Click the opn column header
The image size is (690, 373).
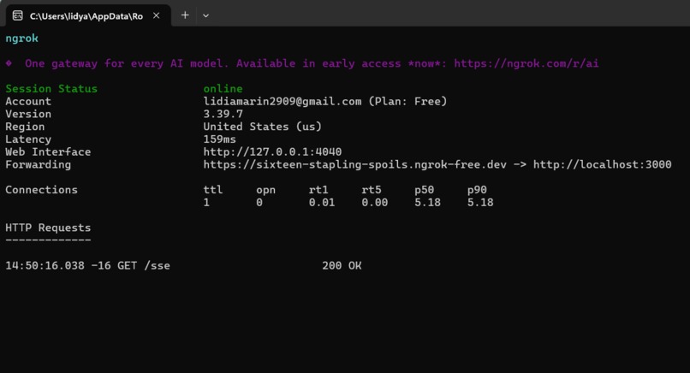tap(265, 190)
